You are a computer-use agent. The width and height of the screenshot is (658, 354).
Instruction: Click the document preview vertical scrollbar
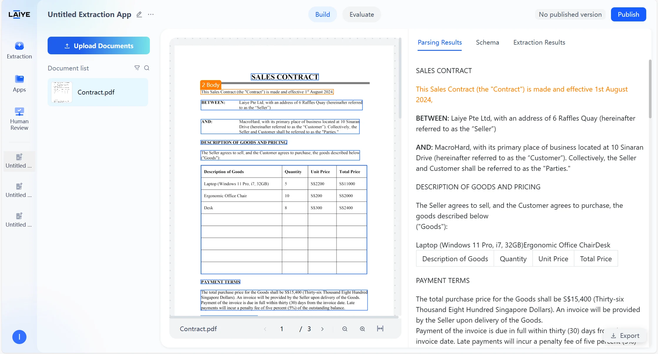(400, 78)
